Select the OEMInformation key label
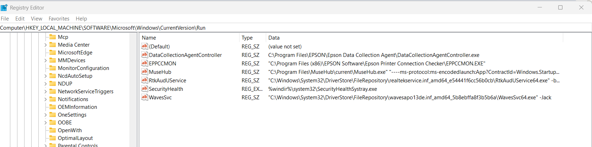592x147 pixels. pyautogui.click(x=77, y=107)
